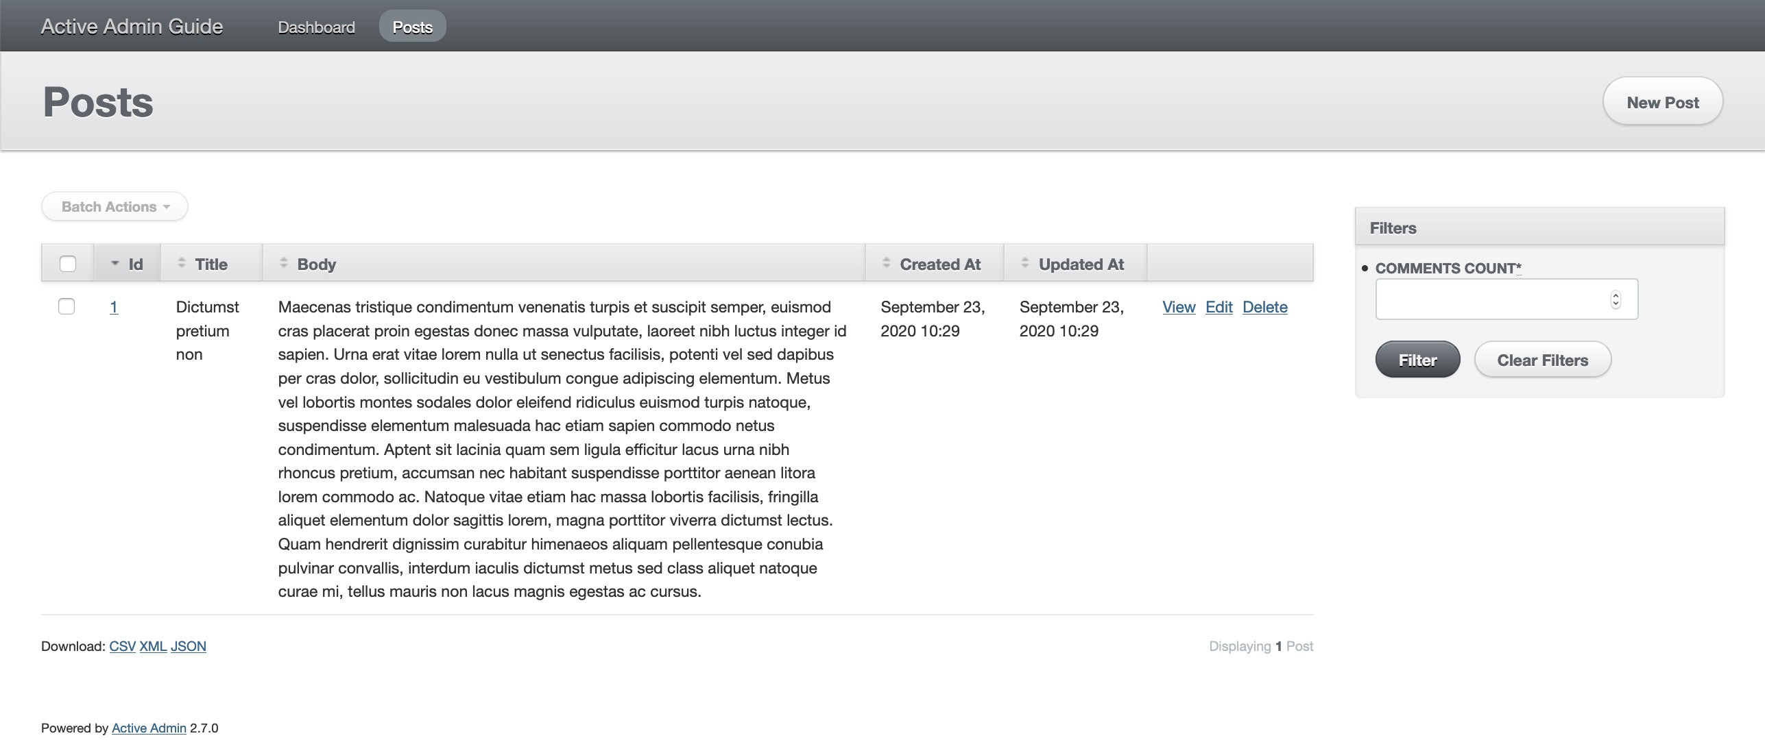Click the Edit link for post 1
The width and height of the screenshot is (1765, 751).
pos(1218,307)
